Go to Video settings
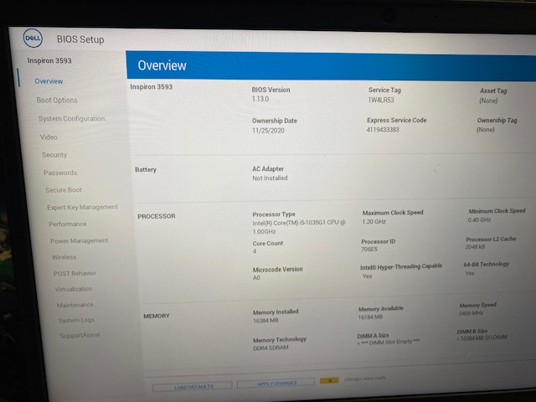The image size is (536, 402). (x=49, y=137)
